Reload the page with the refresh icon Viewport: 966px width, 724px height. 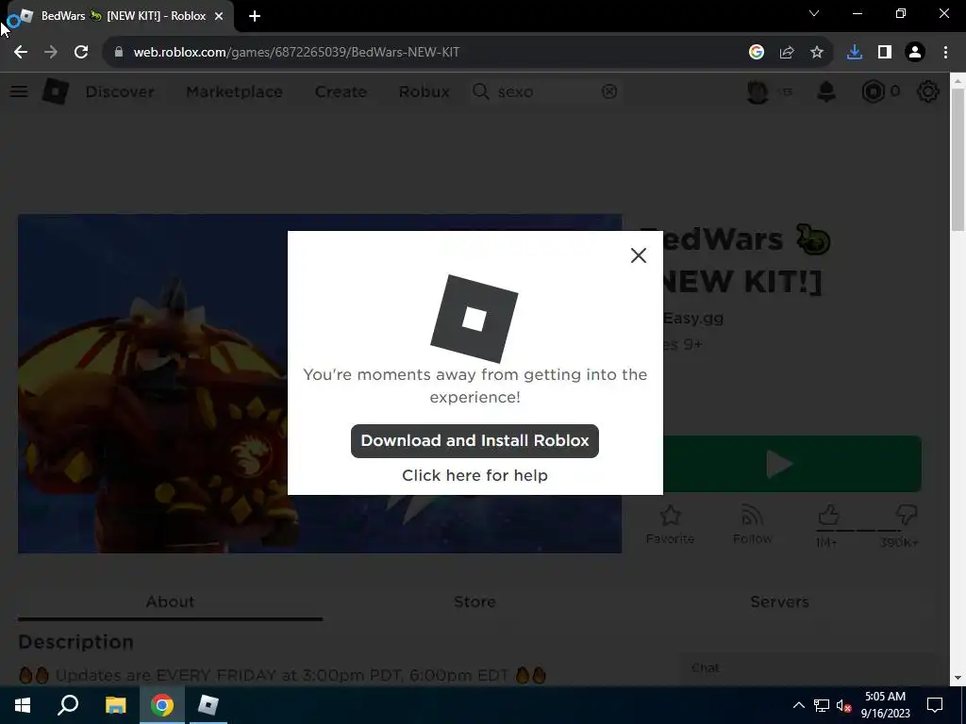[x=81, y=53]
